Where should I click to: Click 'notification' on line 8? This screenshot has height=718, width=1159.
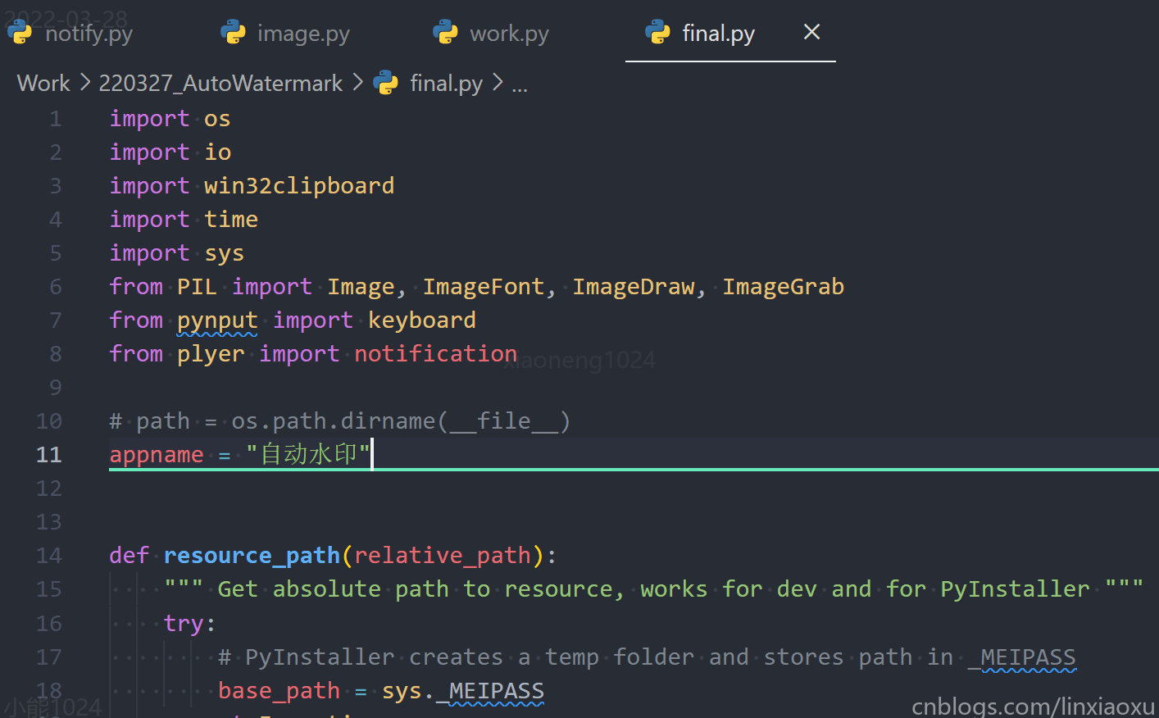pyautogui.click(x=435, y=354)
